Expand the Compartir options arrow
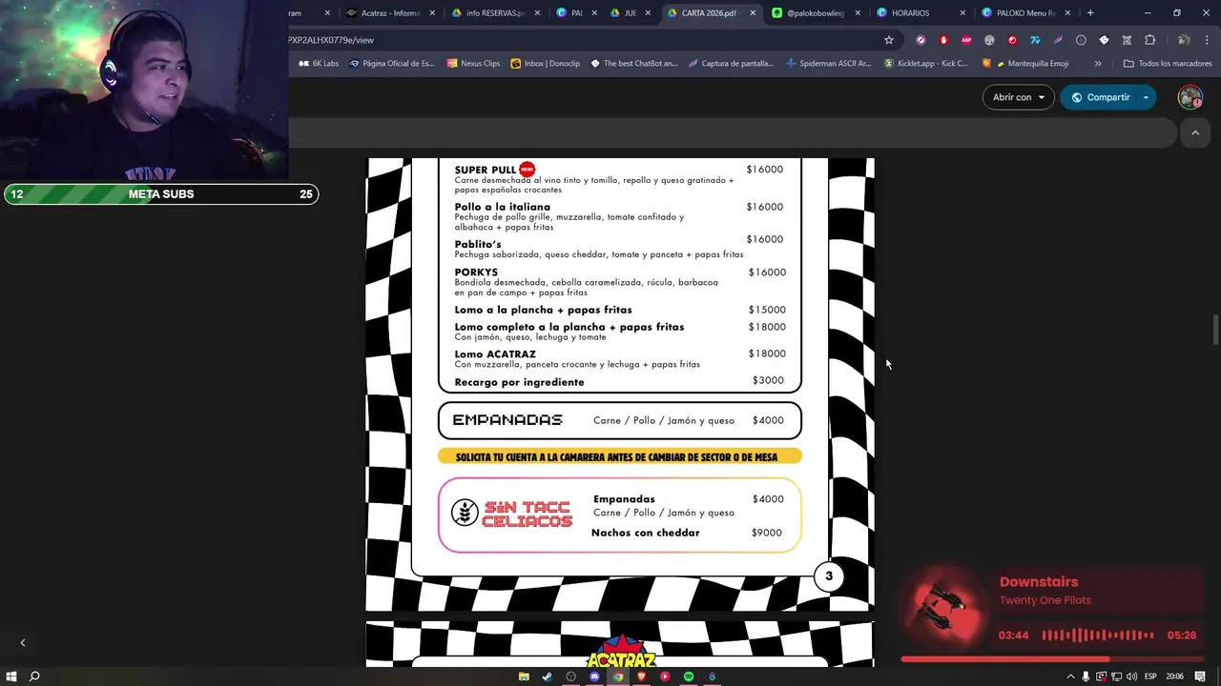 (x=1146, y=97)
